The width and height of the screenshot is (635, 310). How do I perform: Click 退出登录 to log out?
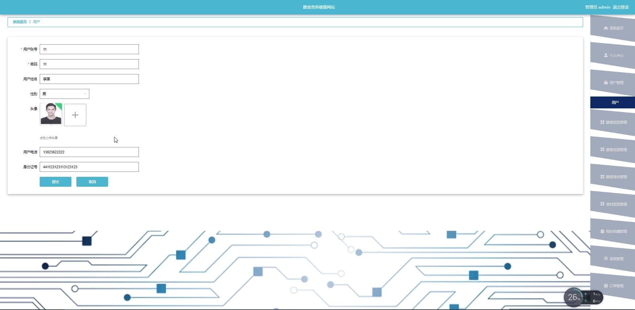click(x=621, y=7)
